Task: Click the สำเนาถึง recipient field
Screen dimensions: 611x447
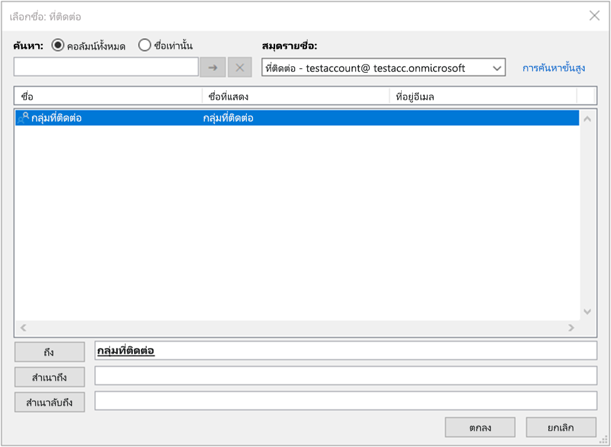Action: (x=346, y=376)
